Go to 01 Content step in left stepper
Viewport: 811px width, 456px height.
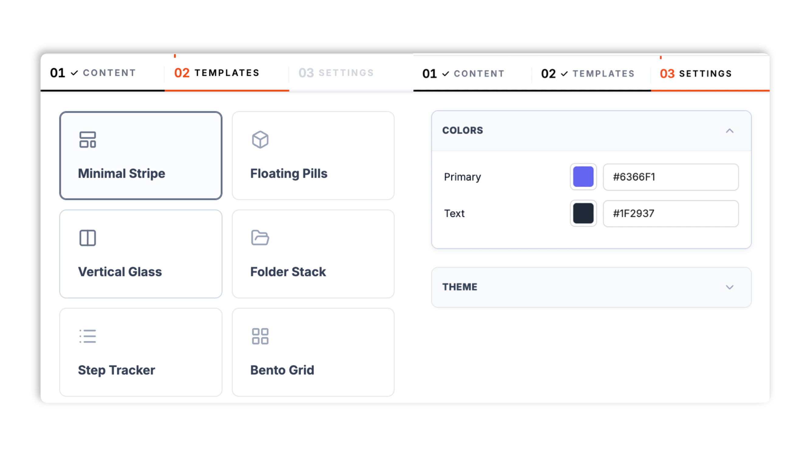pyautogui.click(x=102, y=73)
